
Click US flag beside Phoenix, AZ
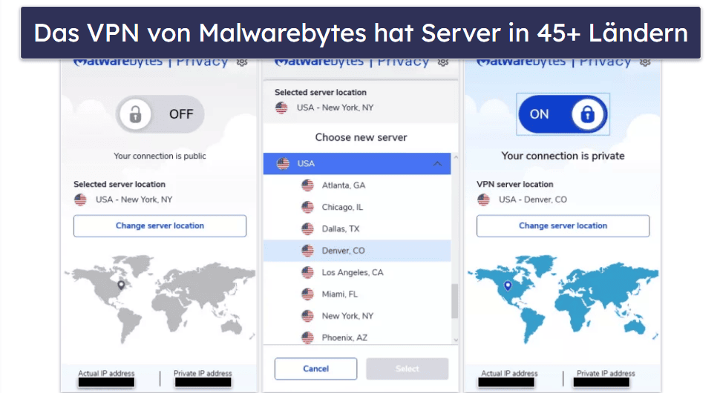pyautogui.click(x=307, y=337)
